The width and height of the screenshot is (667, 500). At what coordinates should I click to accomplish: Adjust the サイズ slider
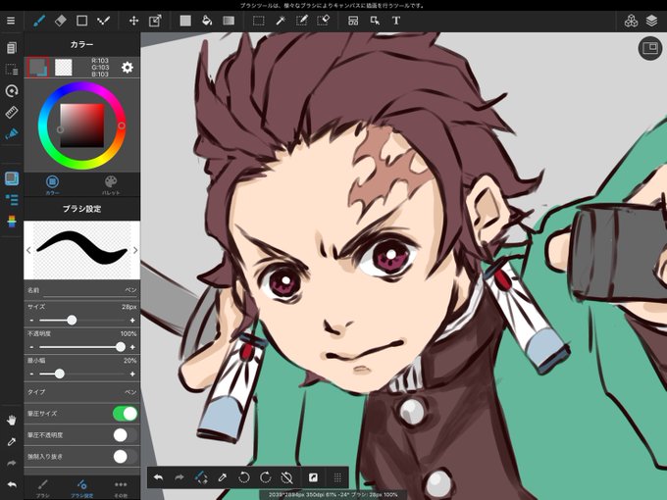(x=81, y=320)
